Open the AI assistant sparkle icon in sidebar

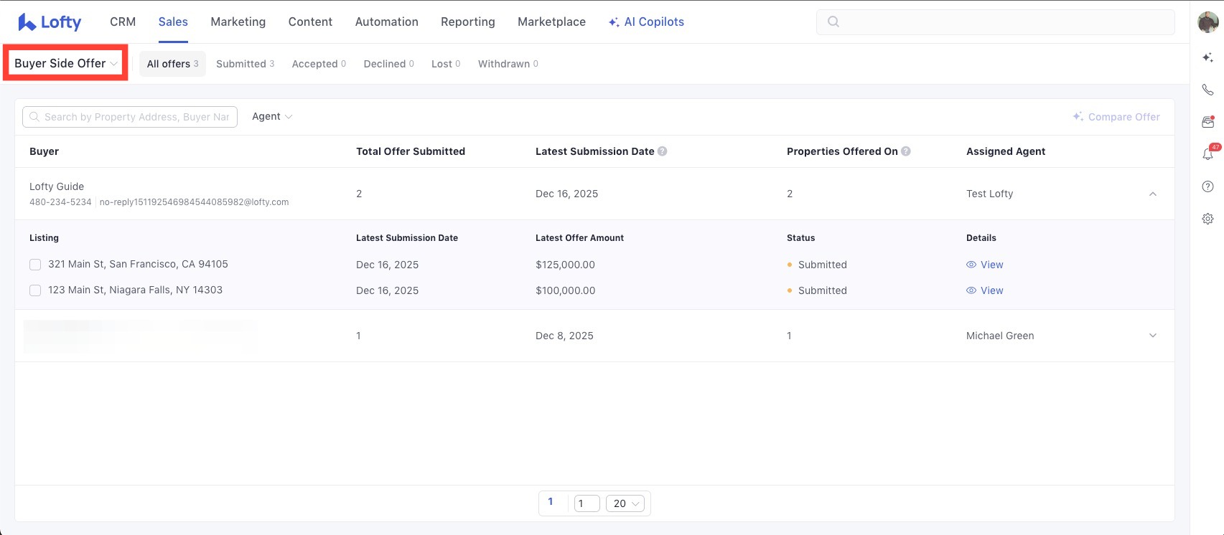click(1207, 57)
